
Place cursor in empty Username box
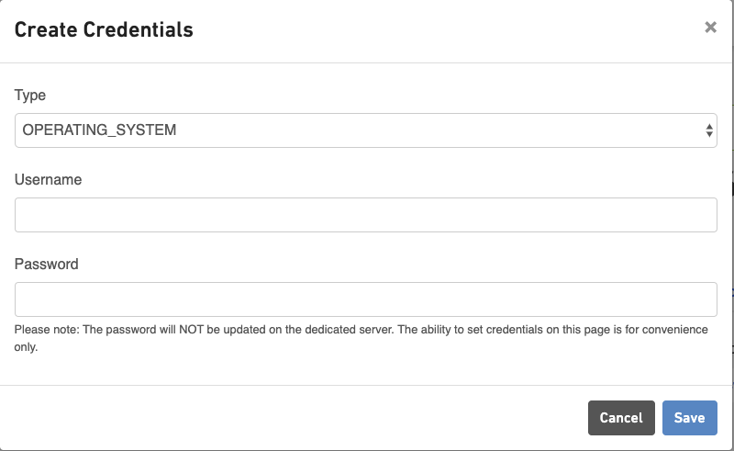point(365,215)
